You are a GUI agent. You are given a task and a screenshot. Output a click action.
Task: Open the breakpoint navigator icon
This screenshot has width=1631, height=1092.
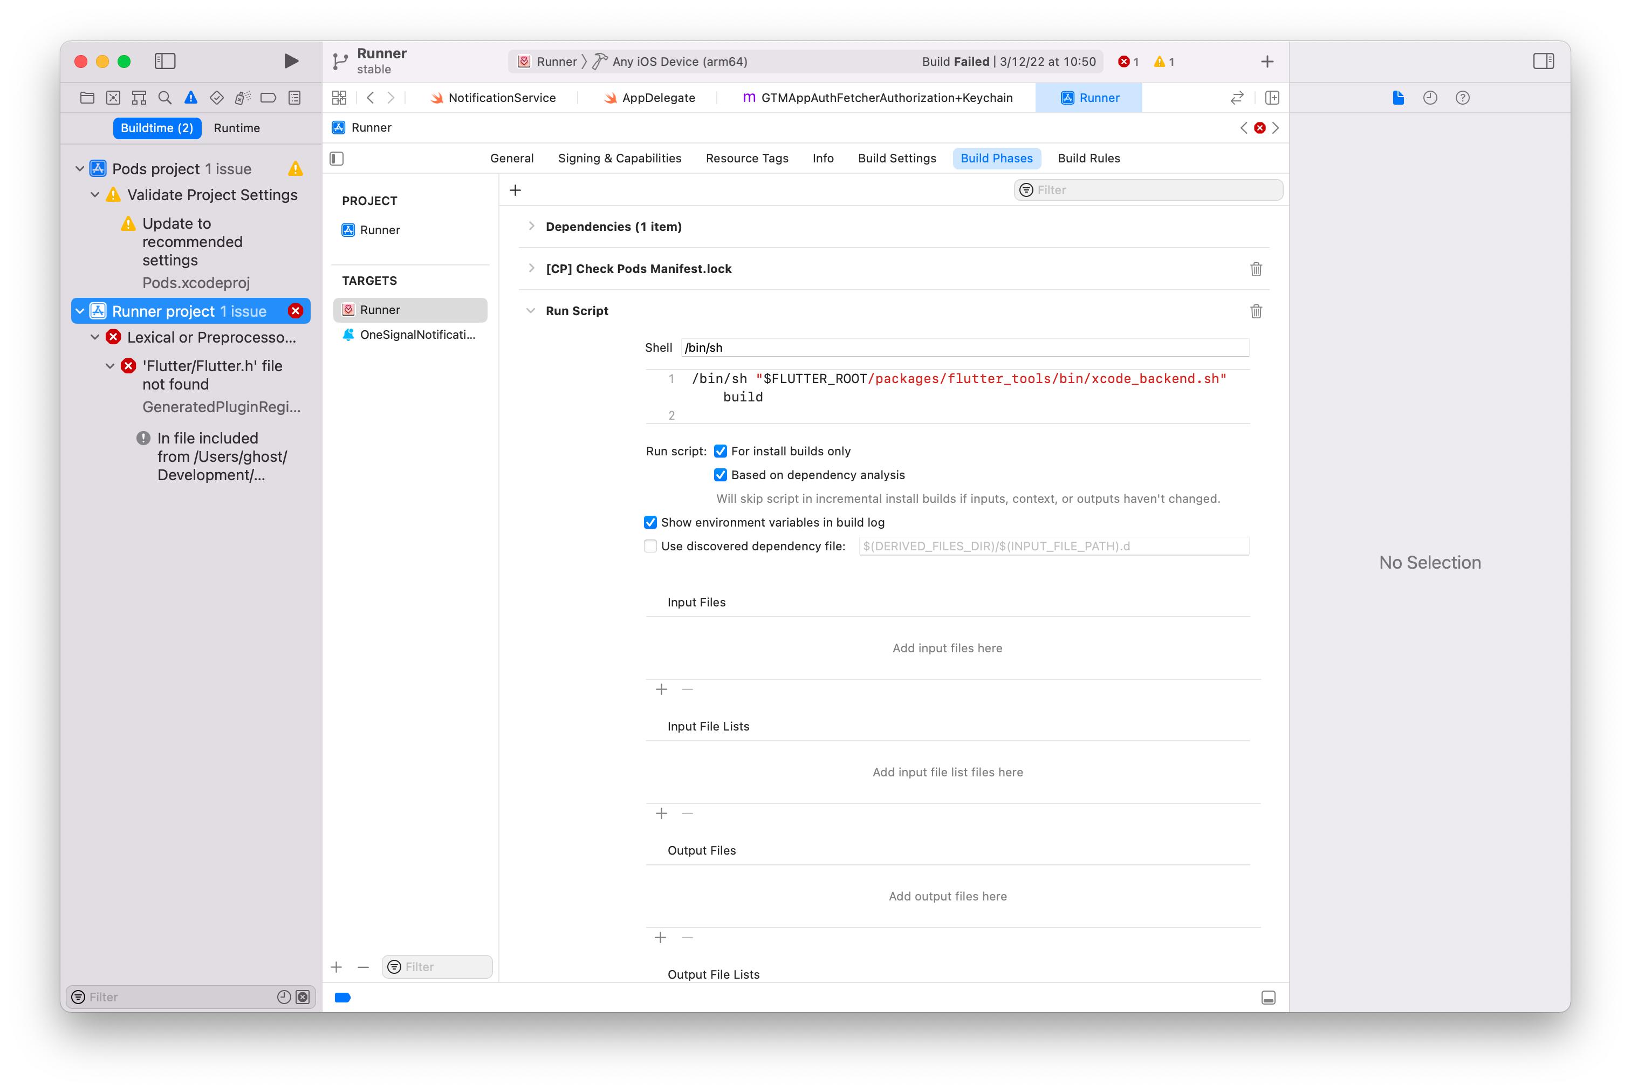point(268,98)
